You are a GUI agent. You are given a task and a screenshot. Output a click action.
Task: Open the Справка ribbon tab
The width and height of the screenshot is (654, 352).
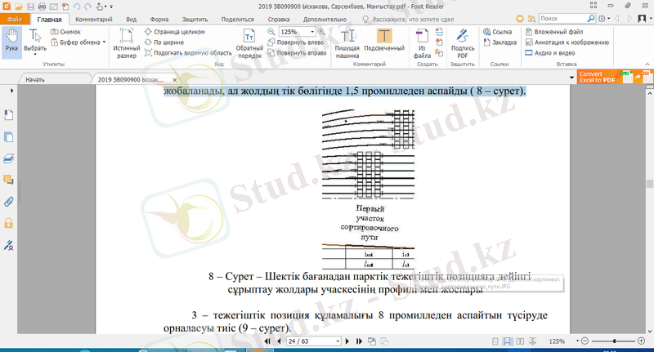tap(279, 19)
